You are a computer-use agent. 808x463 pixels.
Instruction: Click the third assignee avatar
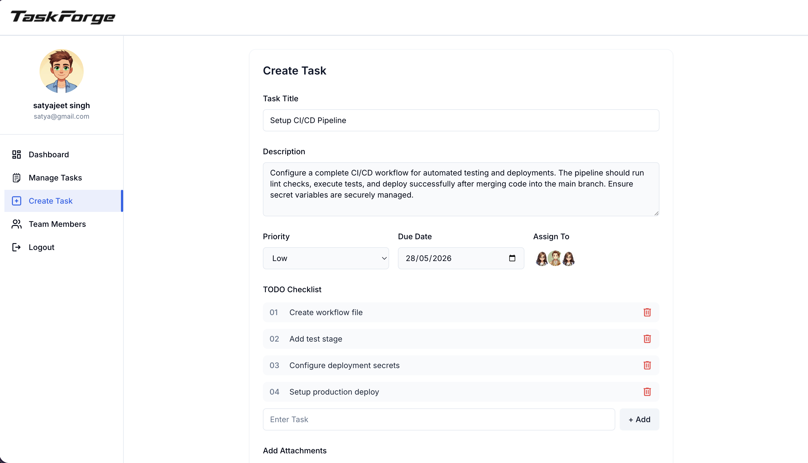(568, 258)
